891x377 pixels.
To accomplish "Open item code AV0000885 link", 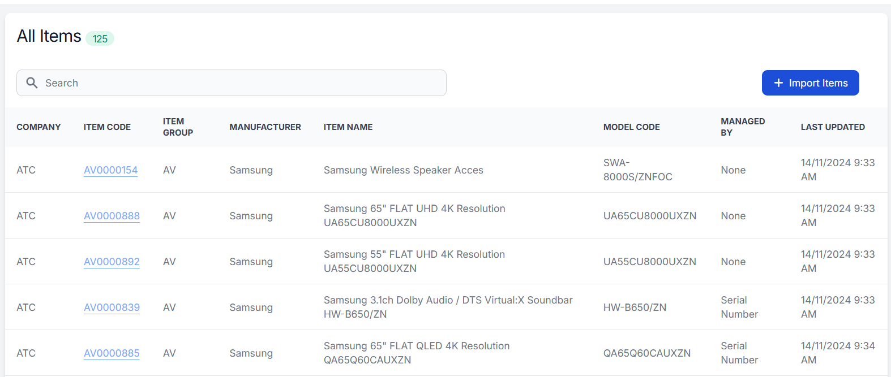I will click(112, 353).
